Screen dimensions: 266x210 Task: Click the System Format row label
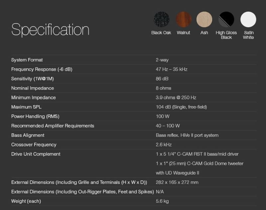tap(27, 60)
